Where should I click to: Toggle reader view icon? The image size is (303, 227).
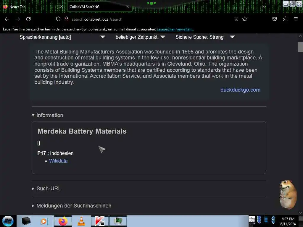coord(236,19)
